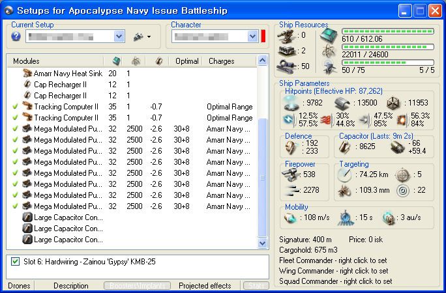The width and height of the screenshot is (446, 293).
Task: Click the max locked targets icon showing 5
Action: [x=403, y=174]
